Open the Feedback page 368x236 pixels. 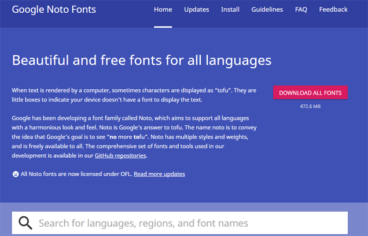tap(333, 10)
